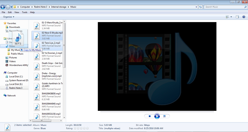Select file name INH109438850.mp3
This screenshot has width=248, height=132.
51,94
